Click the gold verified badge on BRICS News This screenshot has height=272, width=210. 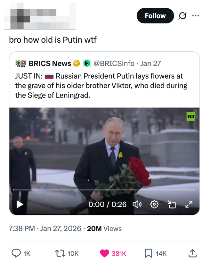click(x=77, y=63)
